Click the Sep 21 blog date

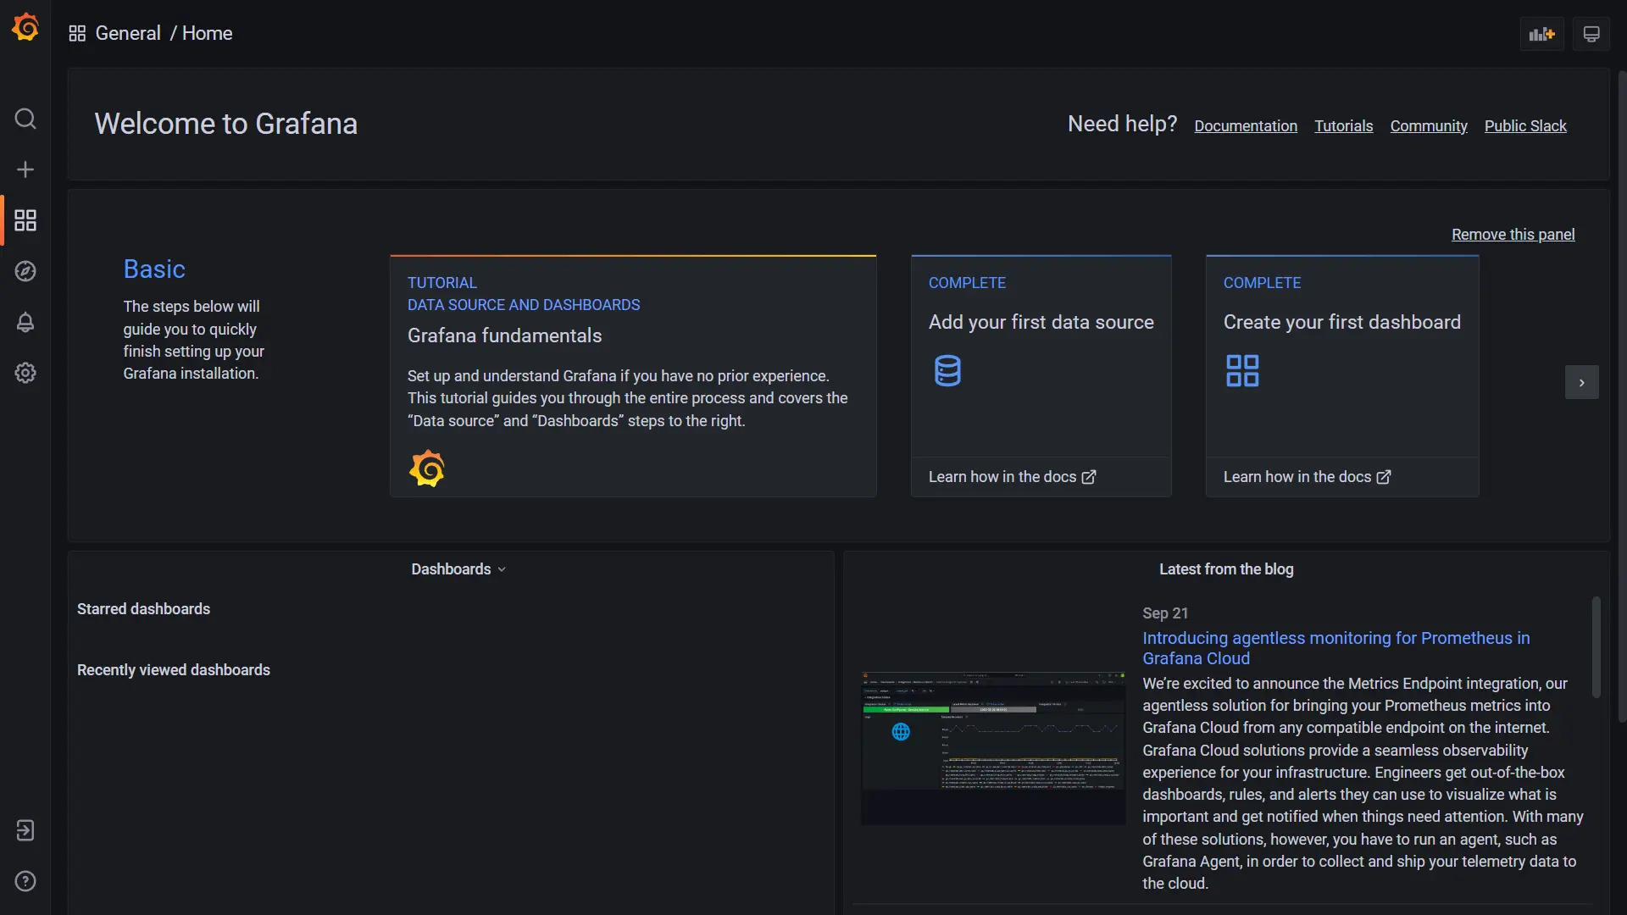pos(1165,613)
